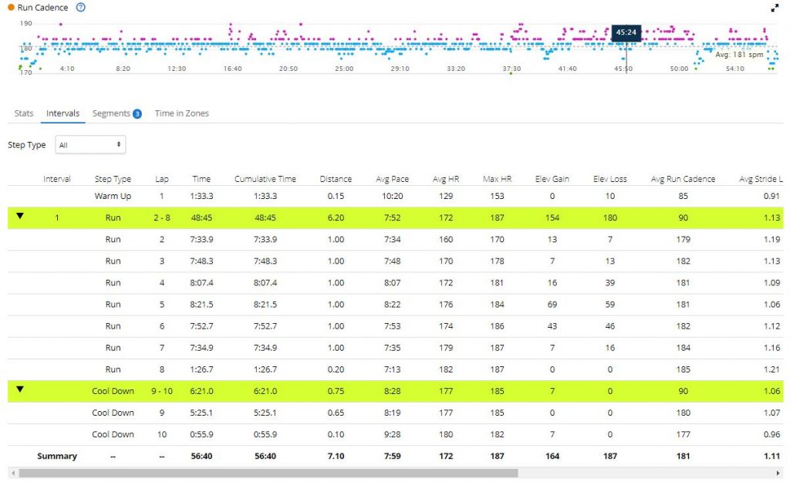This screenshot has height=482, width=790.
Task: Click the Avg Pace column header
Action: pyautogui.click(x=391, y=179)
